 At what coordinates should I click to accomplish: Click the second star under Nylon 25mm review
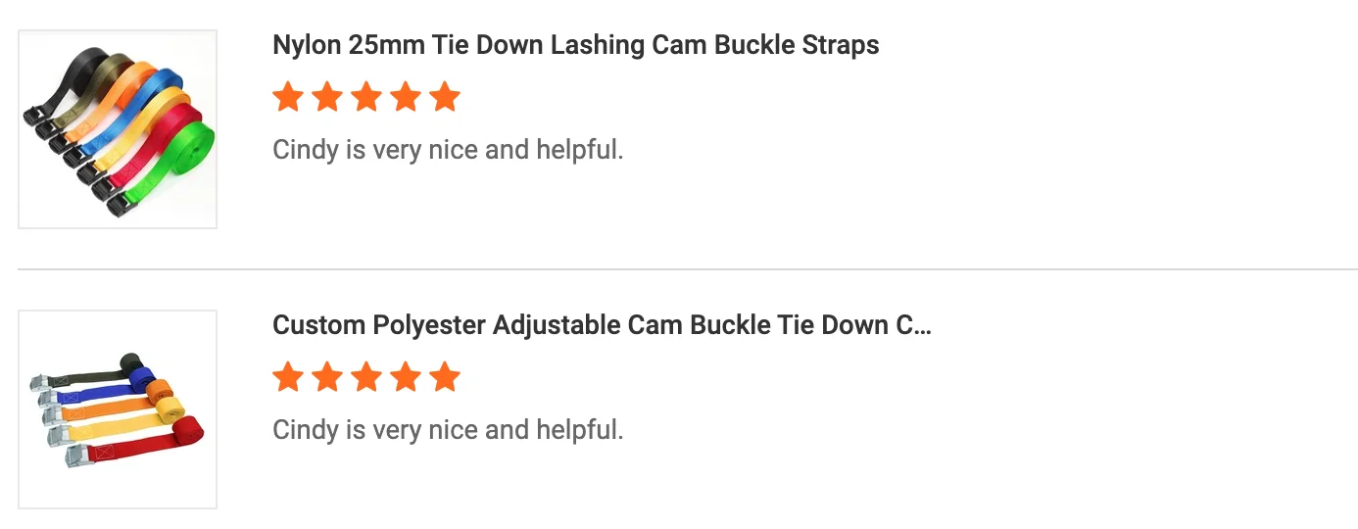tap(327, 97)
